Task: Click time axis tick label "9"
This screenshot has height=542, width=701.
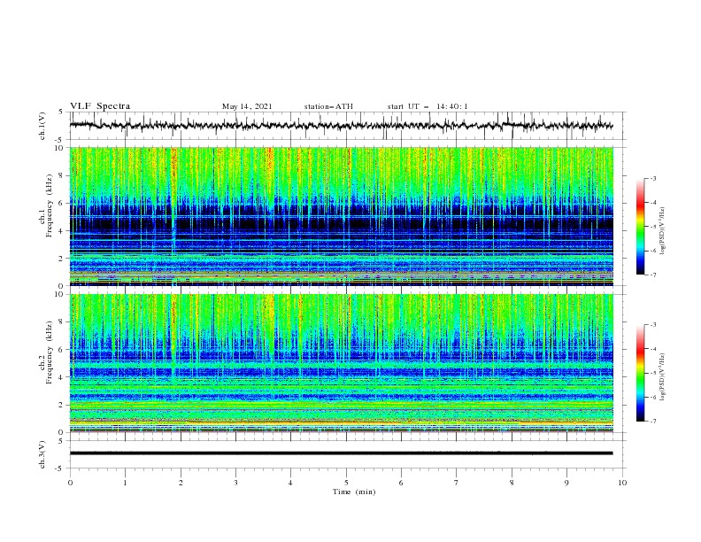Action: [x=566, y=483]
